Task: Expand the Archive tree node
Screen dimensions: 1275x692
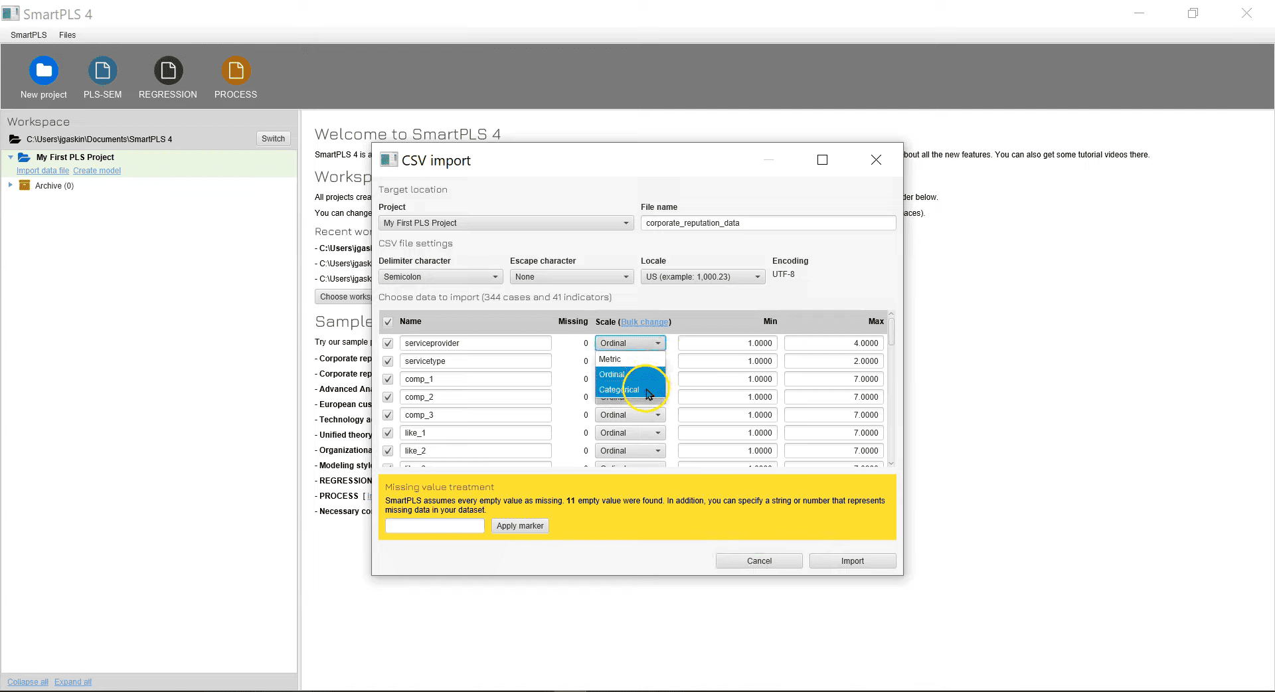Action: 11,185
